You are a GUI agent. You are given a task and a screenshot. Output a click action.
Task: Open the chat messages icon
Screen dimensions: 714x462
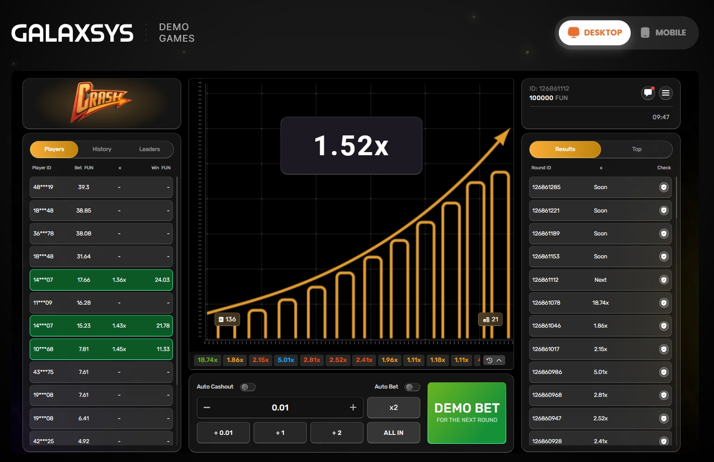[x=648, y=93]
